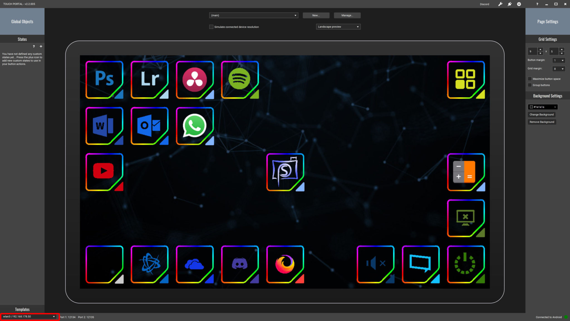Select the Microsoft Word button

point(104,126)
